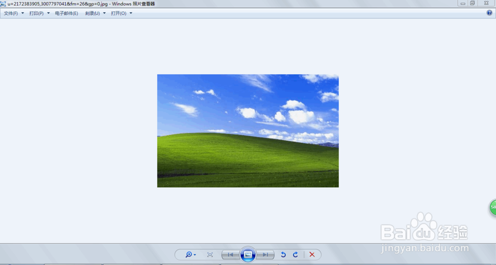Viewport: 496px width, 265px height.
Task: Expand the 文件(F) dropdown arrow
Action: [x=22, y=13]
